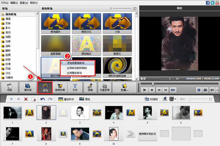The height and width of the screenshot is (146, 220).
Task: Click the full-movie preview mode icon
Action: (x=173, y=90)
